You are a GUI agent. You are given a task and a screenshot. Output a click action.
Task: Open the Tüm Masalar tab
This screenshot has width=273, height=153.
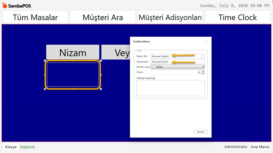click(35, 17)
